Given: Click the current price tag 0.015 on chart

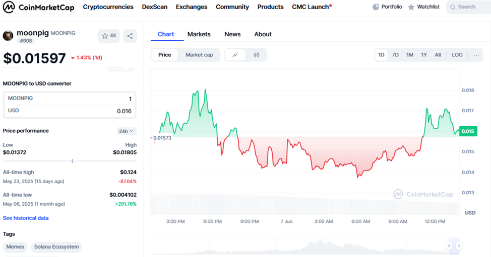Looking at the screenshot, I should coord(468,131).
